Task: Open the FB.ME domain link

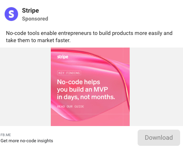Action: (x=6, y=135)
